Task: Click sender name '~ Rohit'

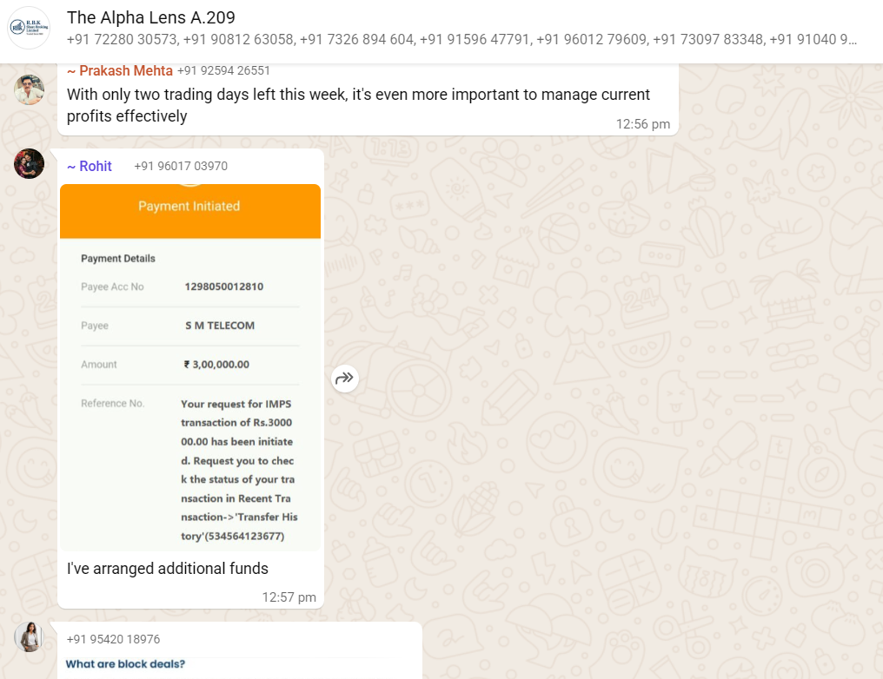Action: 90,166
